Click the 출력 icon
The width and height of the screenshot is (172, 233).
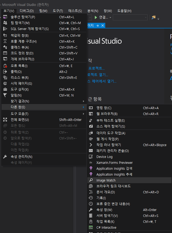click(x=5, y=72)
